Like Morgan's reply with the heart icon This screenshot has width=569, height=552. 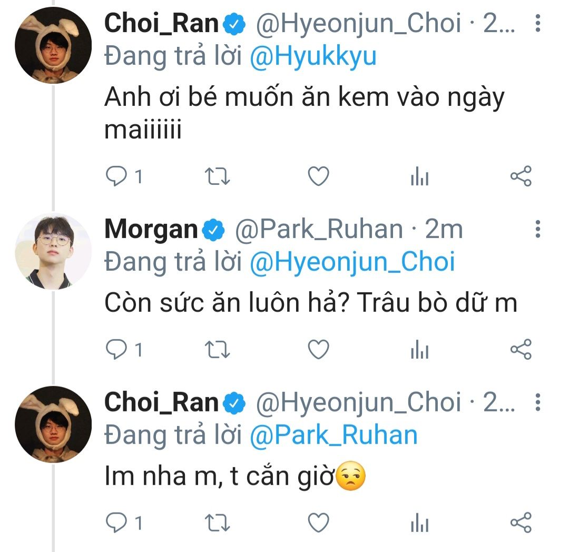[318, 350]
